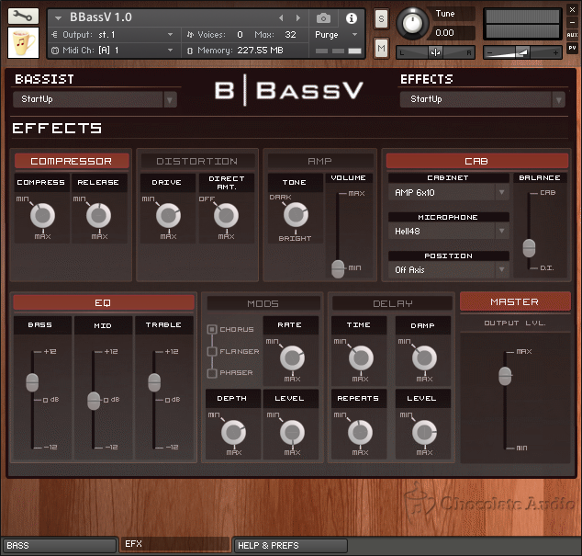Click the camera snapshot icon
This screenshot has width=582, height=556.
pyautogui.click(x=323, y=17)
